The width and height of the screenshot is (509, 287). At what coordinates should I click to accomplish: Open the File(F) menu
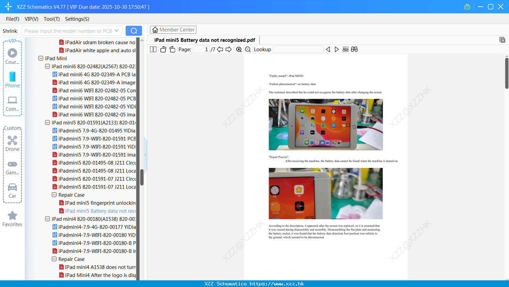[x=13, y=19]
